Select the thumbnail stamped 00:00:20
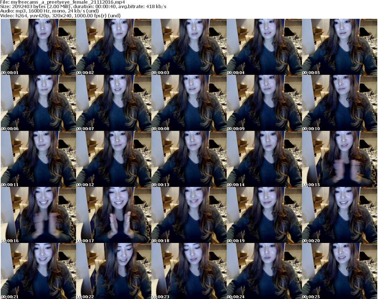Image resolution: width=378 pixels, height=299 pixels. click(340, 215)
